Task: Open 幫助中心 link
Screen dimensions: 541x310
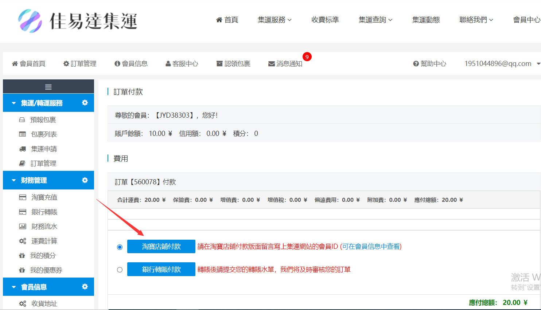Action: [x=430, y=63]
